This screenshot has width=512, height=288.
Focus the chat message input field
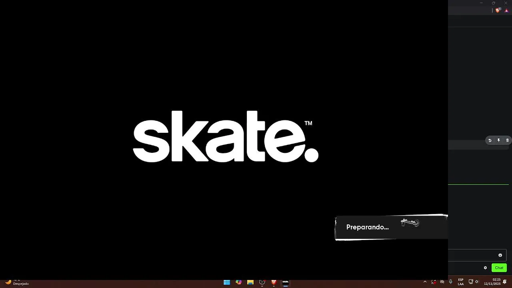[x=477, y=255]
